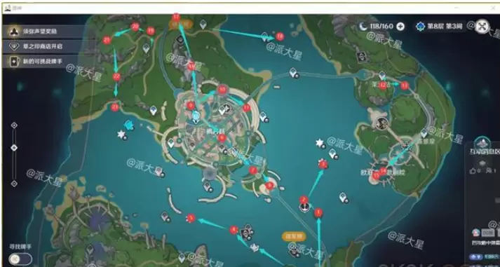Screen dimensions: 500x267
Task: Click the zoom slider middle handle
Action: [14, 148]
